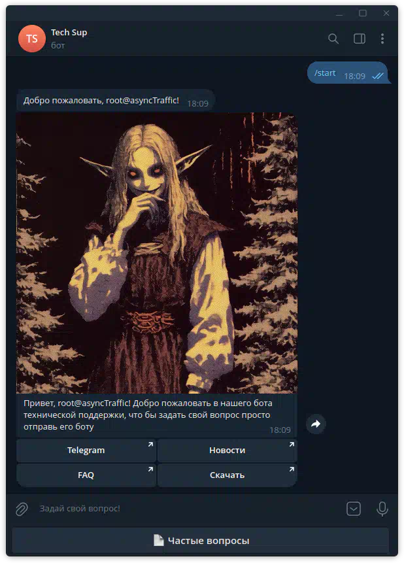The width and height of the screenshot is (404, 563).
Task: Toggle the bot keyboard panel icon
Action: point(354,508)
